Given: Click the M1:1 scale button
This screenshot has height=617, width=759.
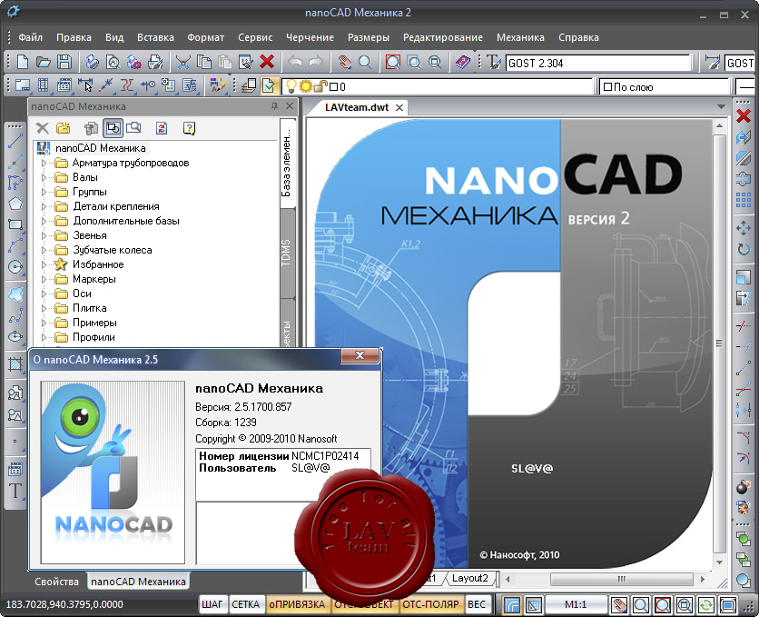Looking at the screenshot, I should [576, 604].
